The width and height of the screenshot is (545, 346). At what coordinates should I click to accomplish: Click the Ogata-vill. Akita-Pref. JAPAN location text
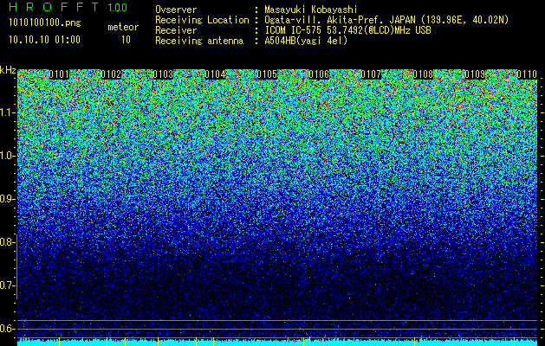tap(386, 20)
